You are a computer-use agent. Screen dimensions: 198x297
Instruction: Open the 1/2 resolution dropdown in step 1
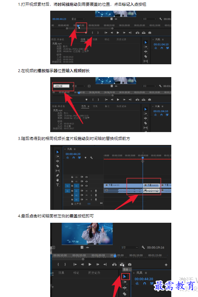[x=150, y=19]
